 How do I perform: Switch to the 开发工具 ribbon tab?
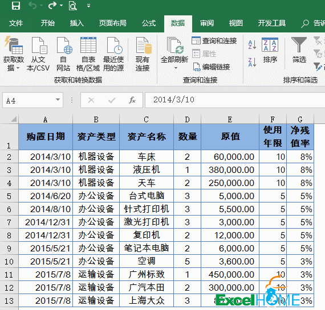point(272,23)
